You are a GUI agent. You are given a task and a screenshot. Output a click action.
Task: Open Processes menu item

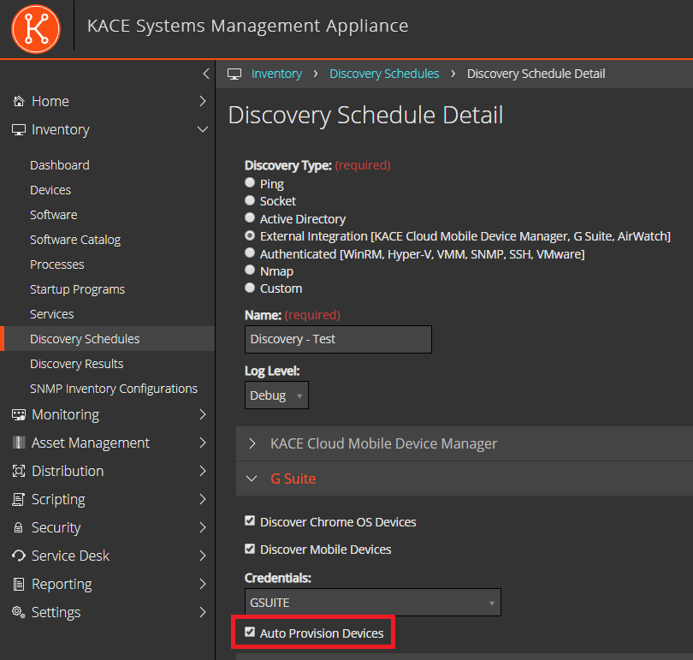point(57,265)
